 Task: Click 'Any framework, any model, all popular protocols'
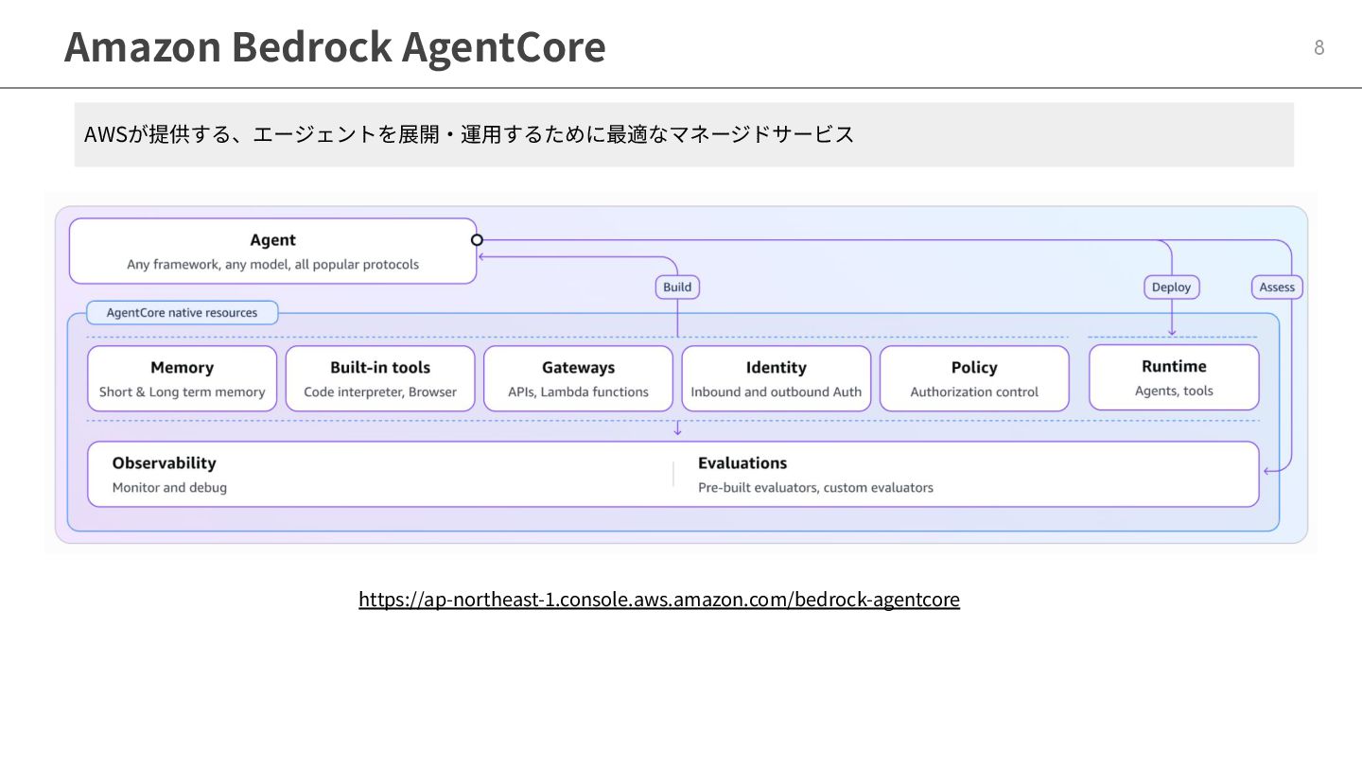point(273,265)
